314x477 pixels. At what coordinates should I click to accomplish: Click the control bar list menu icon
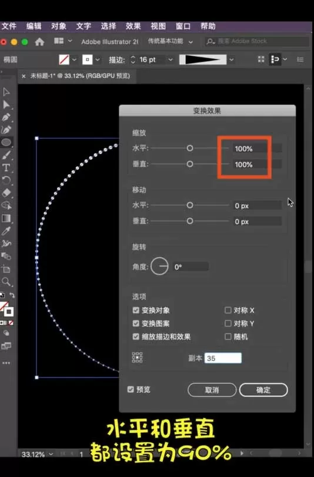pyautogui.click(x=300, y=59)
